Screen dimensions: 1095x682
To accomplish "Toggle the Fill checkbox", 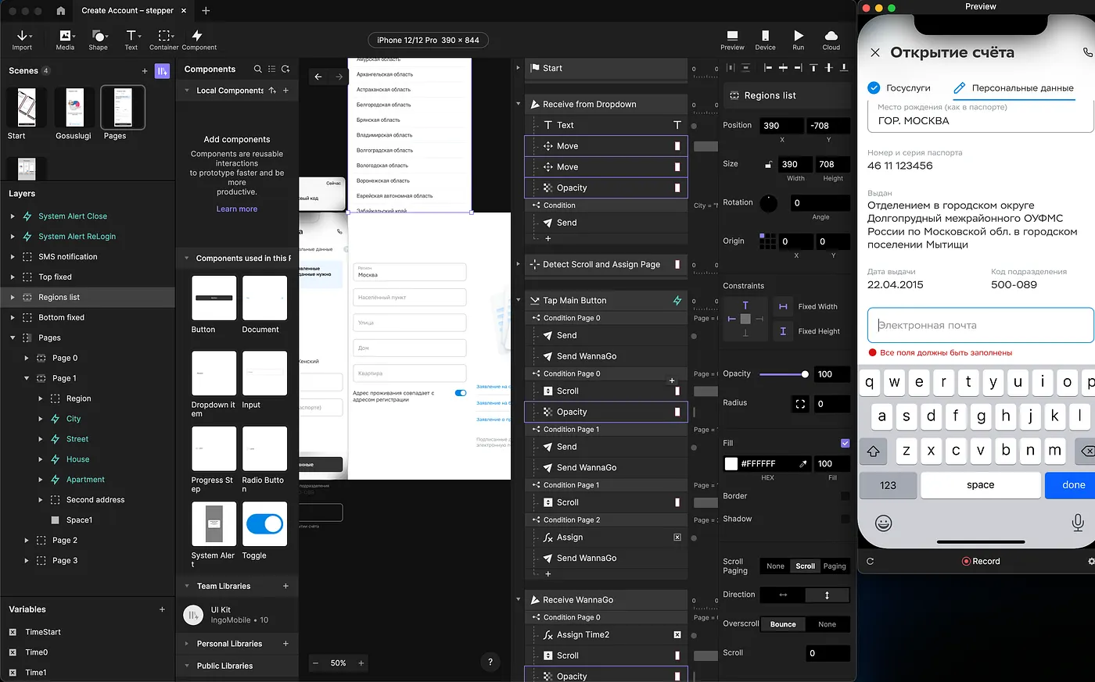I will point(845,443).
